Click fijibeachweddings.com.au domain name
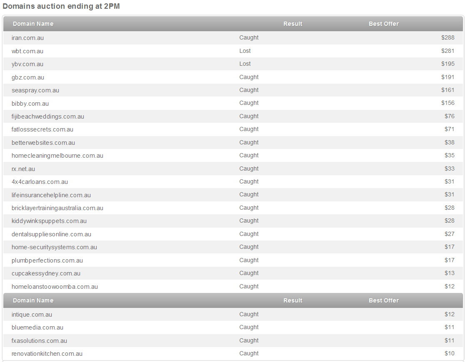The image size is (465, 362). [x=48, y=117]
